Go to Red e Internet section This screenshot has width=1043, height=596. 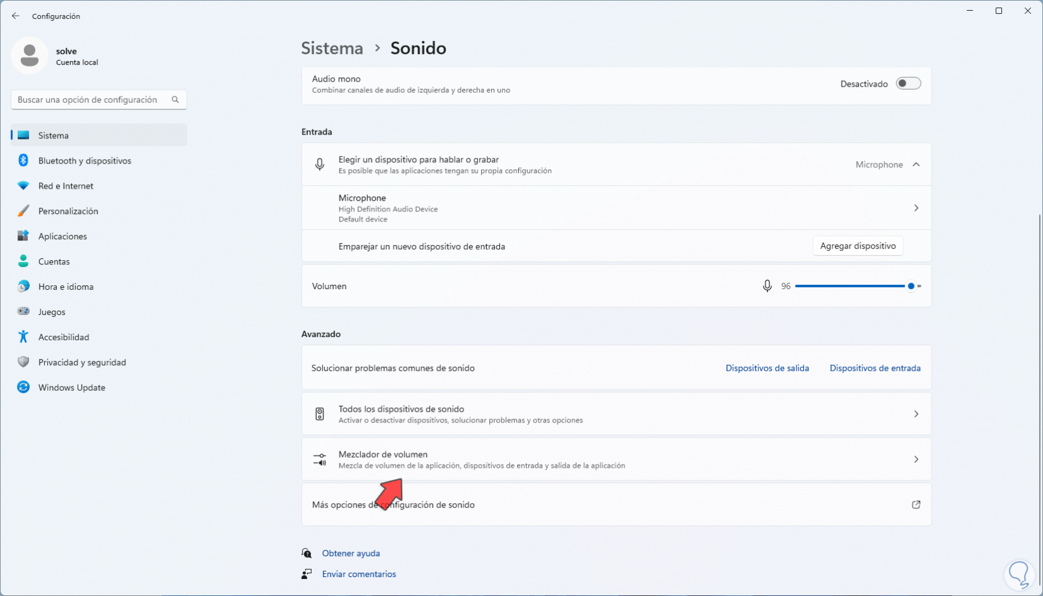pyautogui.click(x=66, y=186)
